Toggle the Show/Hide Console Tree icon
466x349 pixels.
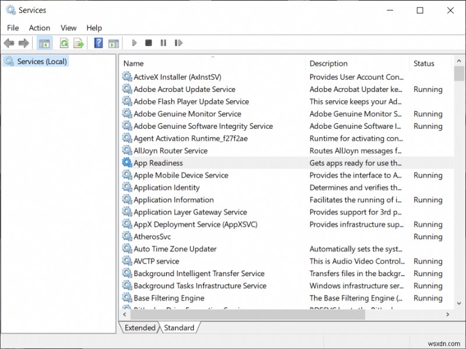[44, 43]
